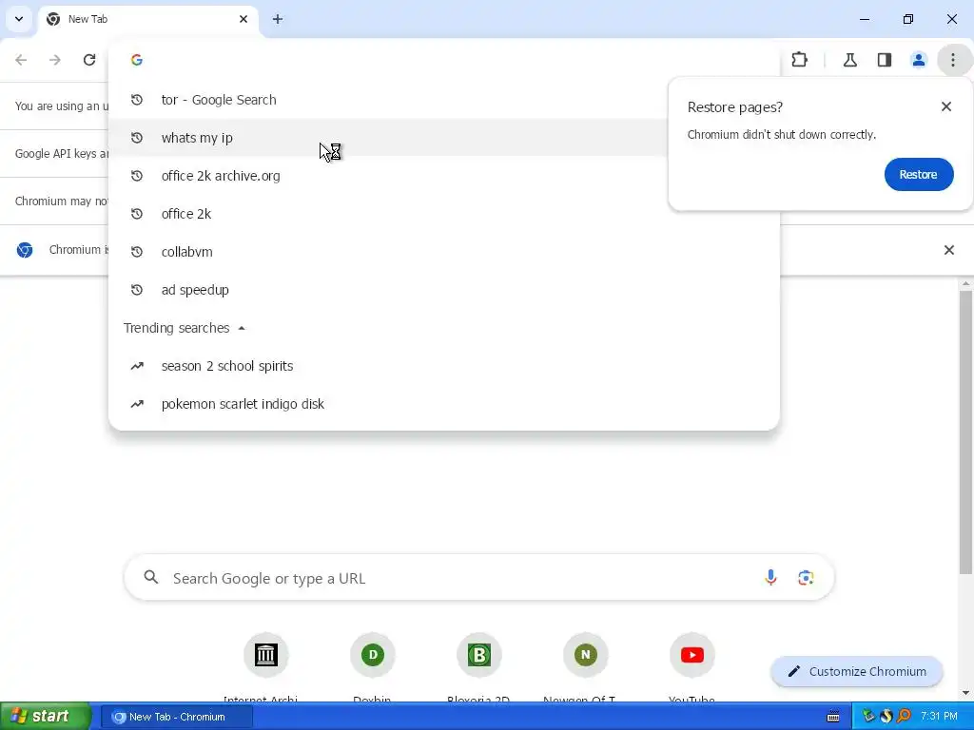Click Customize Chromium button

(857, 671)
